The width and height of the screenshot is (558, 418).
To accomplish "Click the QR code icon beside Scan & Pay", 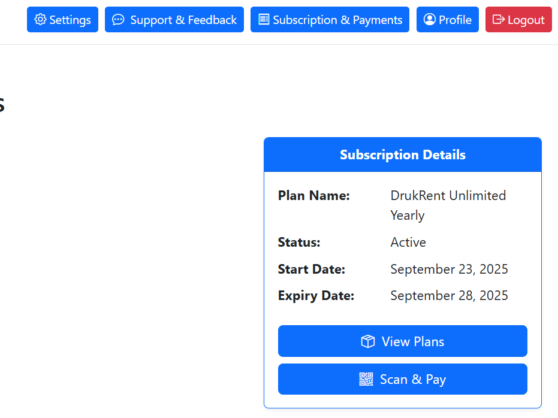I will 366,379.
